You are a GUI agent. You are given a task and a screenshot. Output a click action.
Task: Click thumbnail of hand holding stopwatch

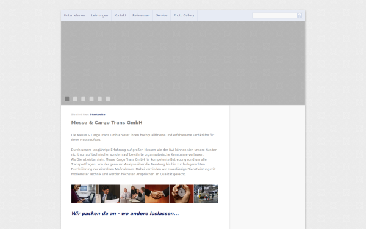pos(182,194)
